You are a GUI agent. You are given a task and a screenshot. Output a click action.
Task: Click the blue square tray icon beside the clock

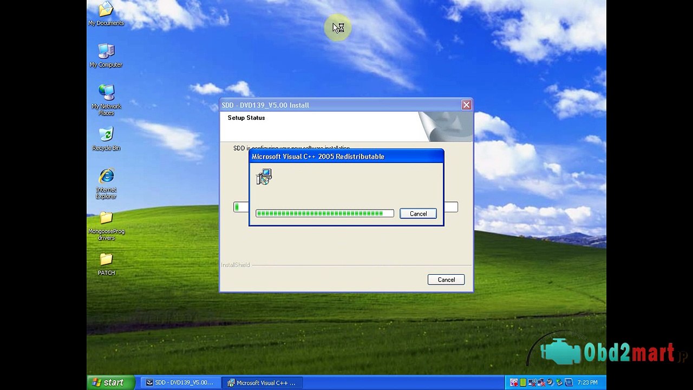pos(568,382)
